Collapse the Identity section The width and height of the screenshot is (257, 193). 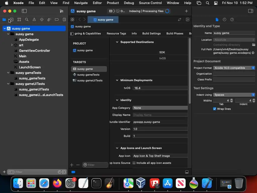pos(117,100)
